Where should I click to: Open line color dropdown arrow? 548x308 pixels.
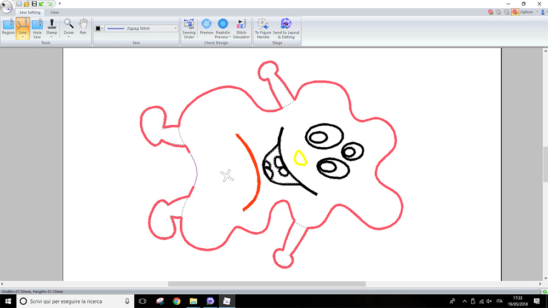[x=102, y=28]
